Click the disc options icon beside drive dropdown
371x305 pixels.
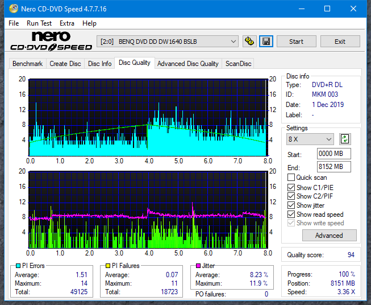[x=249, y=42]
